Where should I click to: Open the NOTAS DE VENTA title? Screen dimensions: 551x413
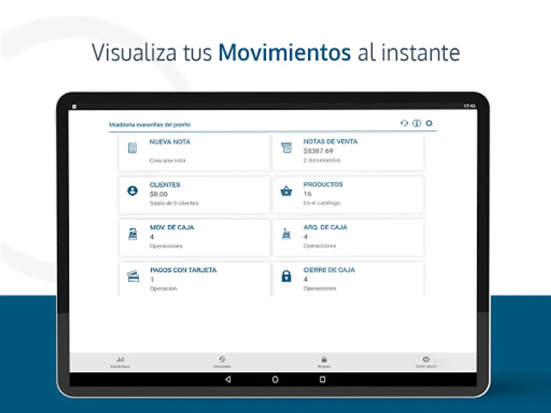tap(331, 142)
